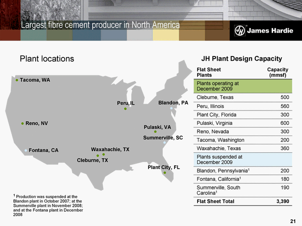The image size is (302, 226).
Task: Click the light blue Fontana, CA marker
Action: click(x=26, y=150)
